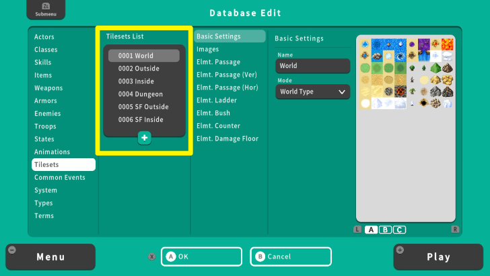Select the dark pit hole tile
The width and height of the screenshot is (490, 276).
coord(424,103)
